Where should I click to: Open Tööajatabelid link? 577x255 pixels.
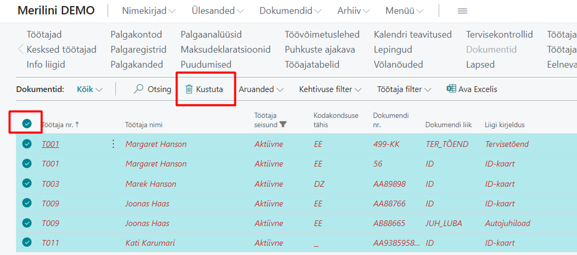(x=312, y=64)
